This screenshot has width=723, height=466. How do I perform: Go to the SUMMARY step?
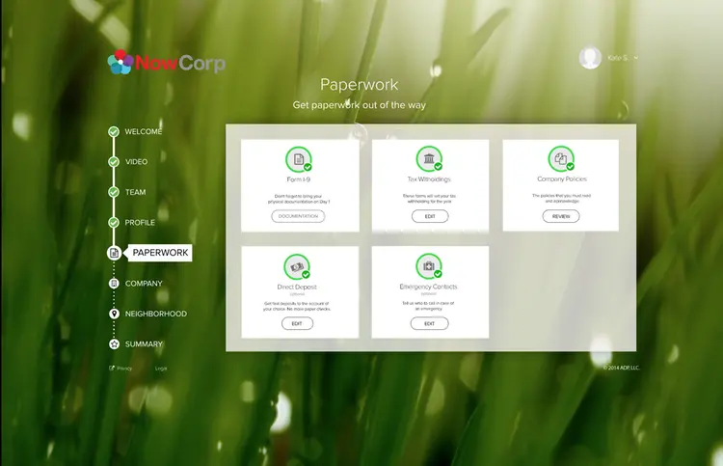(144, 344)
